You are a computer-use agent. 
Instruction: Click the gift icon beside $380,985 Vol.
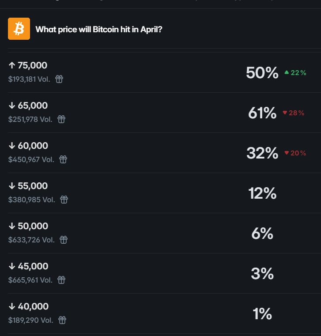(64, 200)
